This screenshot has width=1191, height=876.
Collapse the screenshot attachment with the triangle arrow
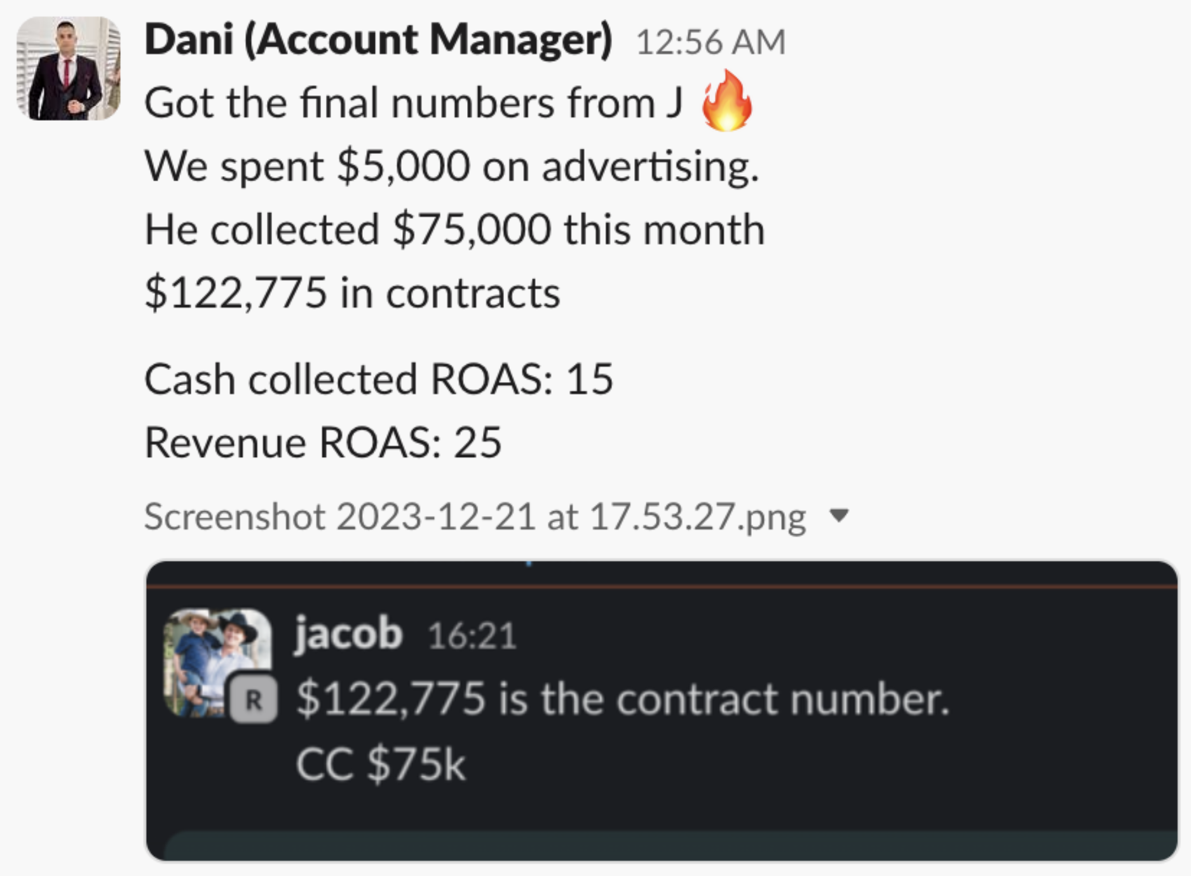pyautogui.click(x=840, y=515)
